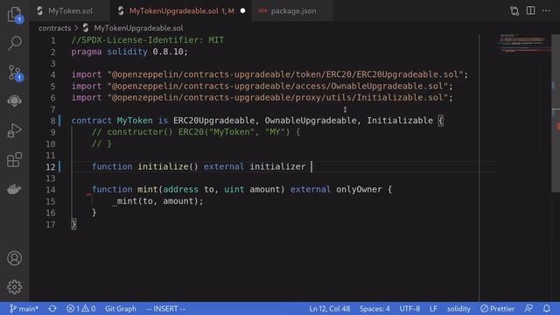560x315 pixels.
Task: Click the pragma solidity 0.8.10 line
Action: click(x=129, y=52)
